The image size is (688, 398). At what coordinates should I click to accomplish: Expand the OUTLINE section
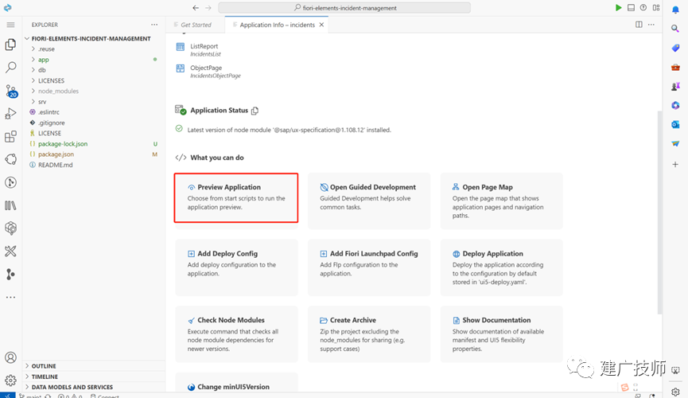click(94, 366)
